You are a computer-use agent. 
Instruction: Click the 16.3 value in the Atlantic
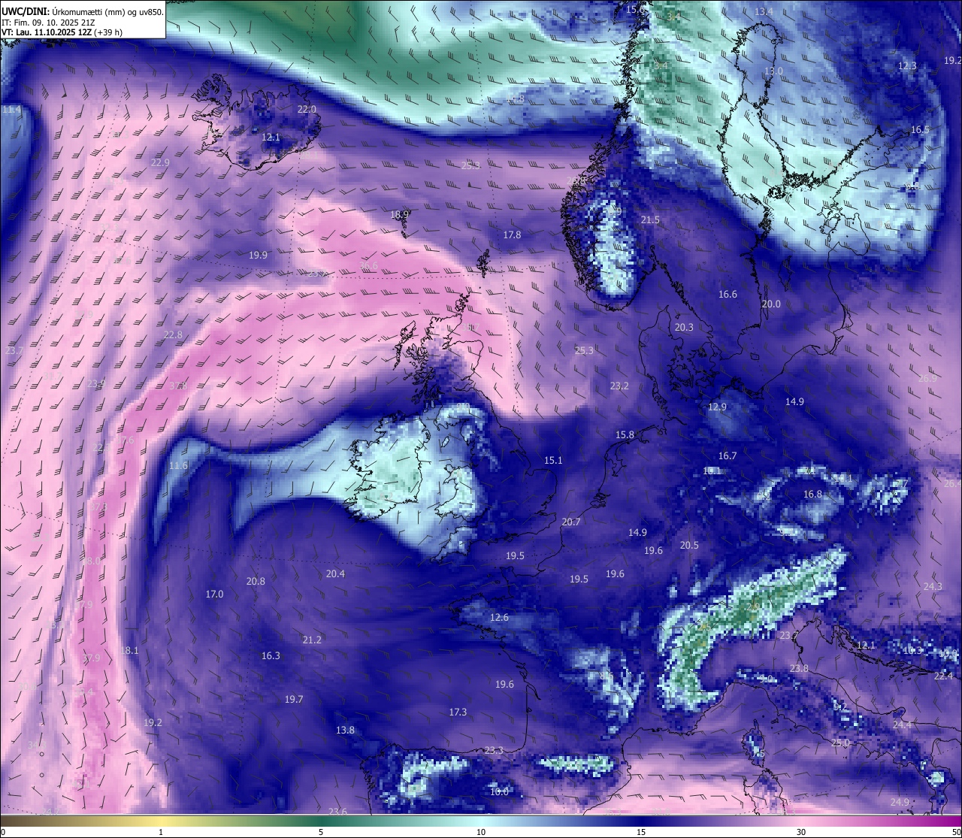(271, 655)
